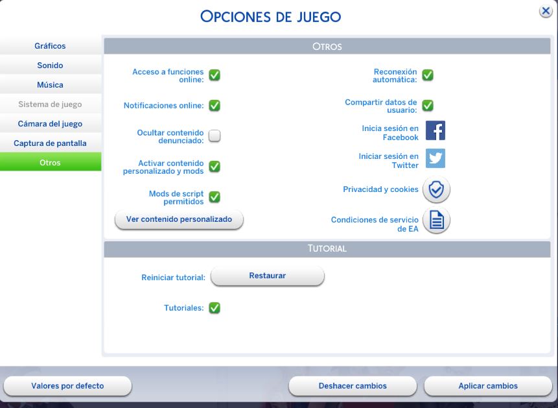Select the Cámara del juego tab

(50, 124)
